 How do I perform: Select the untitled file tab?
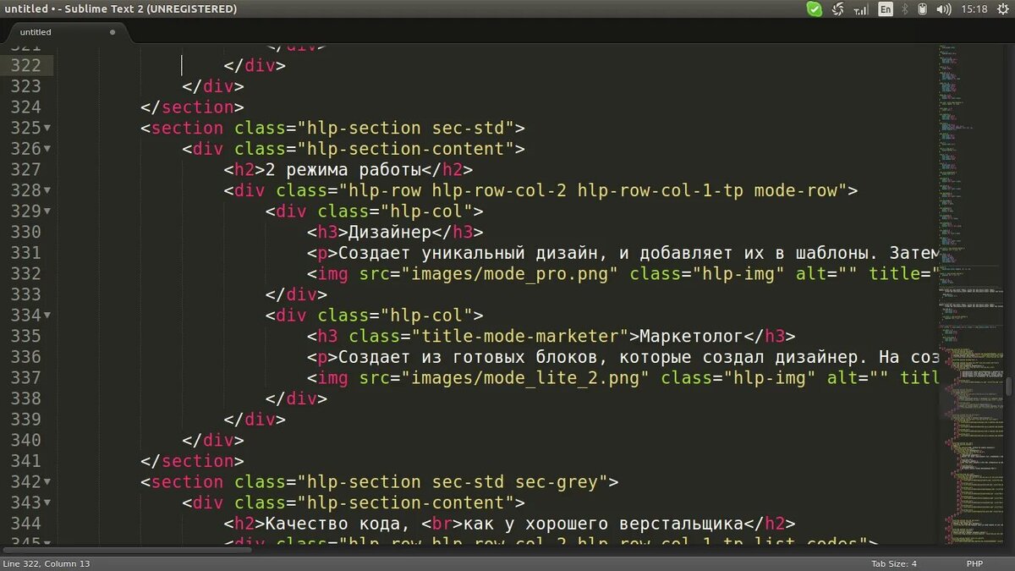point(36,31)
